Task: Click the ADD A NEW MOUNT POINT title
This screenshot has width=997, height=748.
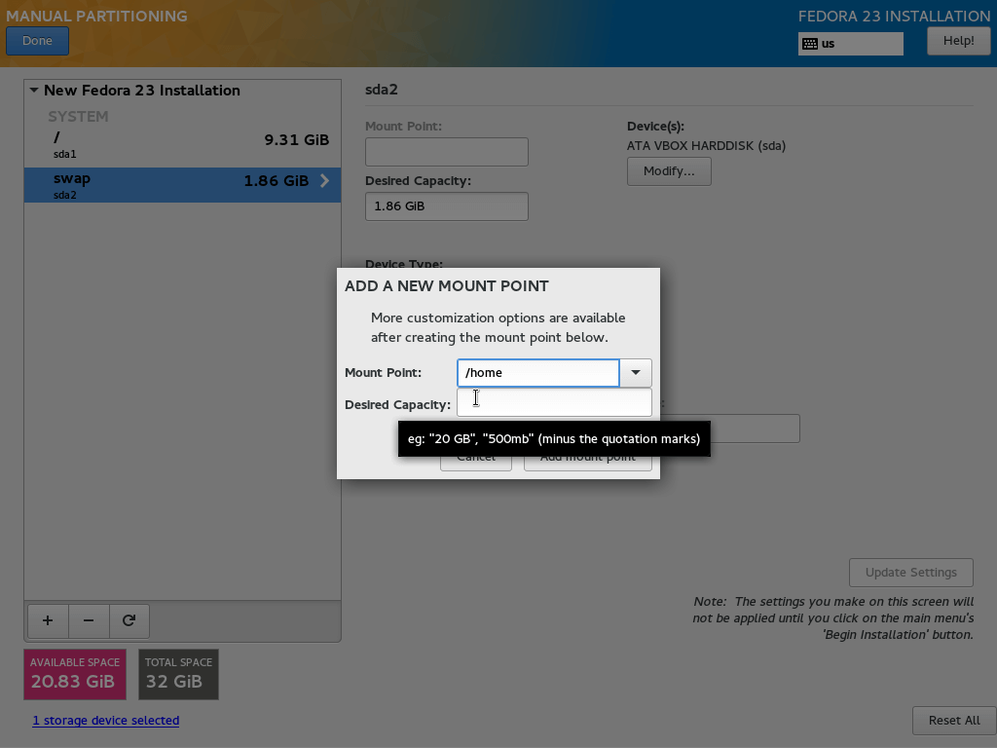Action: click(446, 286)
